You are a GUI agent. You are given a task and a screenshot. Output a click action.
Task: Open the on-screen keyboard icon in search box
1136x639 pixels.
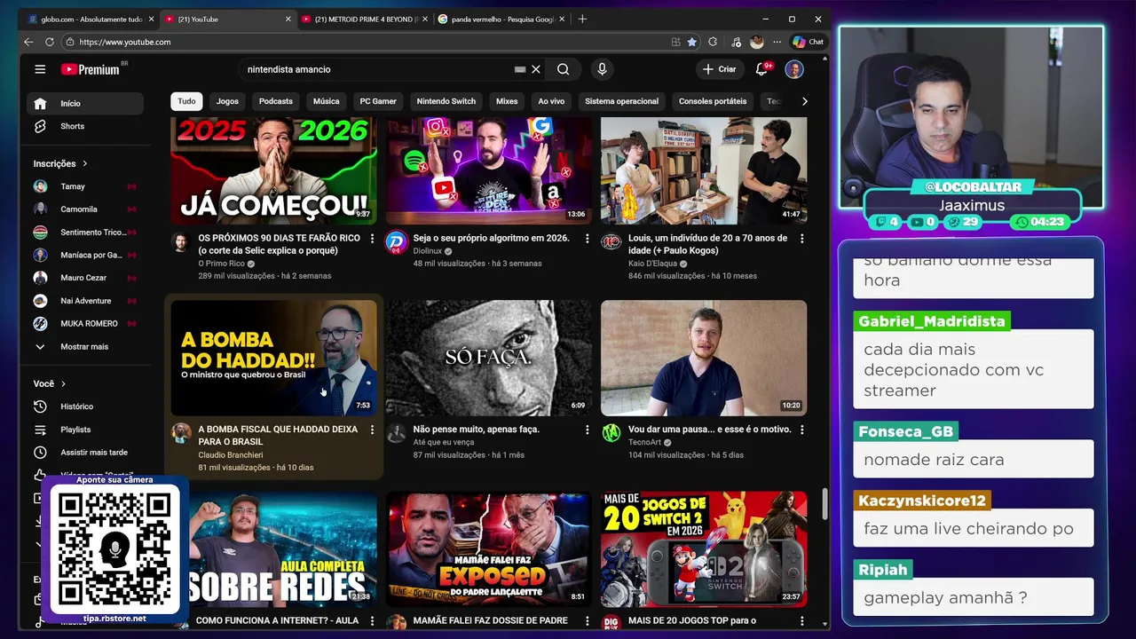[520, 69]
